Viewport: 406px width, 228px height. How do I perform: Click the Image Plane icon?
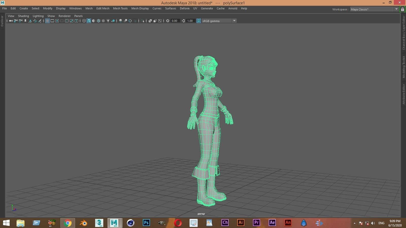tap(30, 21)
